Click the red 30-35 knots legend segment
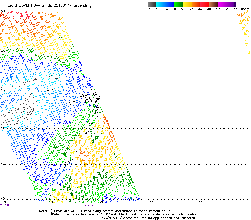The width and height of the screenshot is (251, 220). coord(205,4)
